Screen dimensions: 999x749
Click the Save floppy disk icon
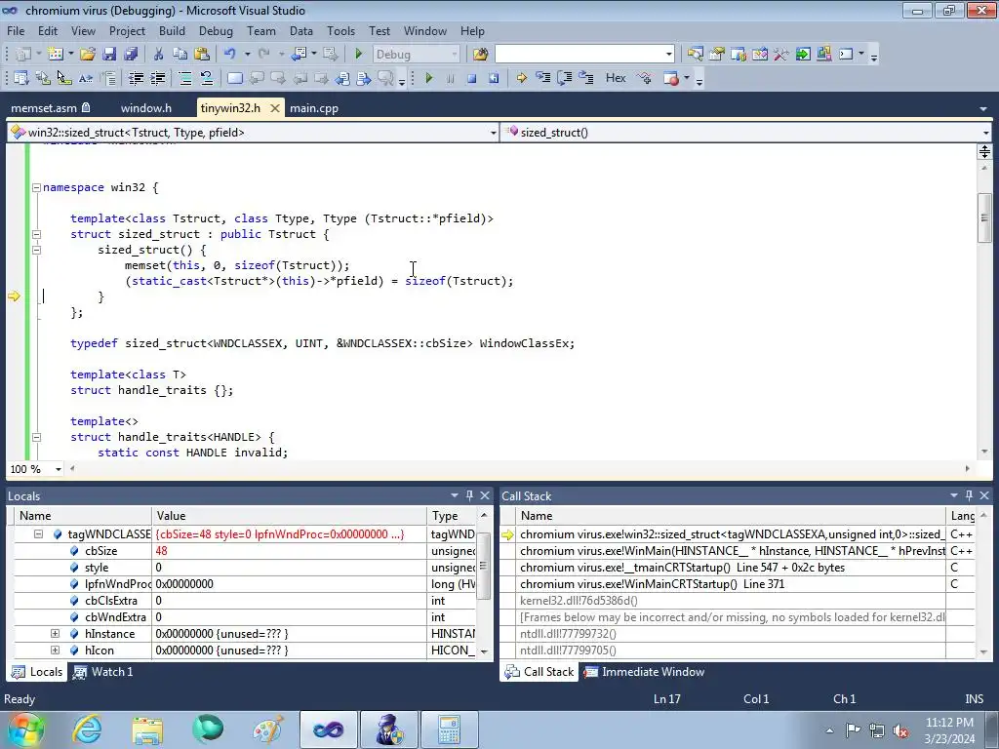[109, 55]
